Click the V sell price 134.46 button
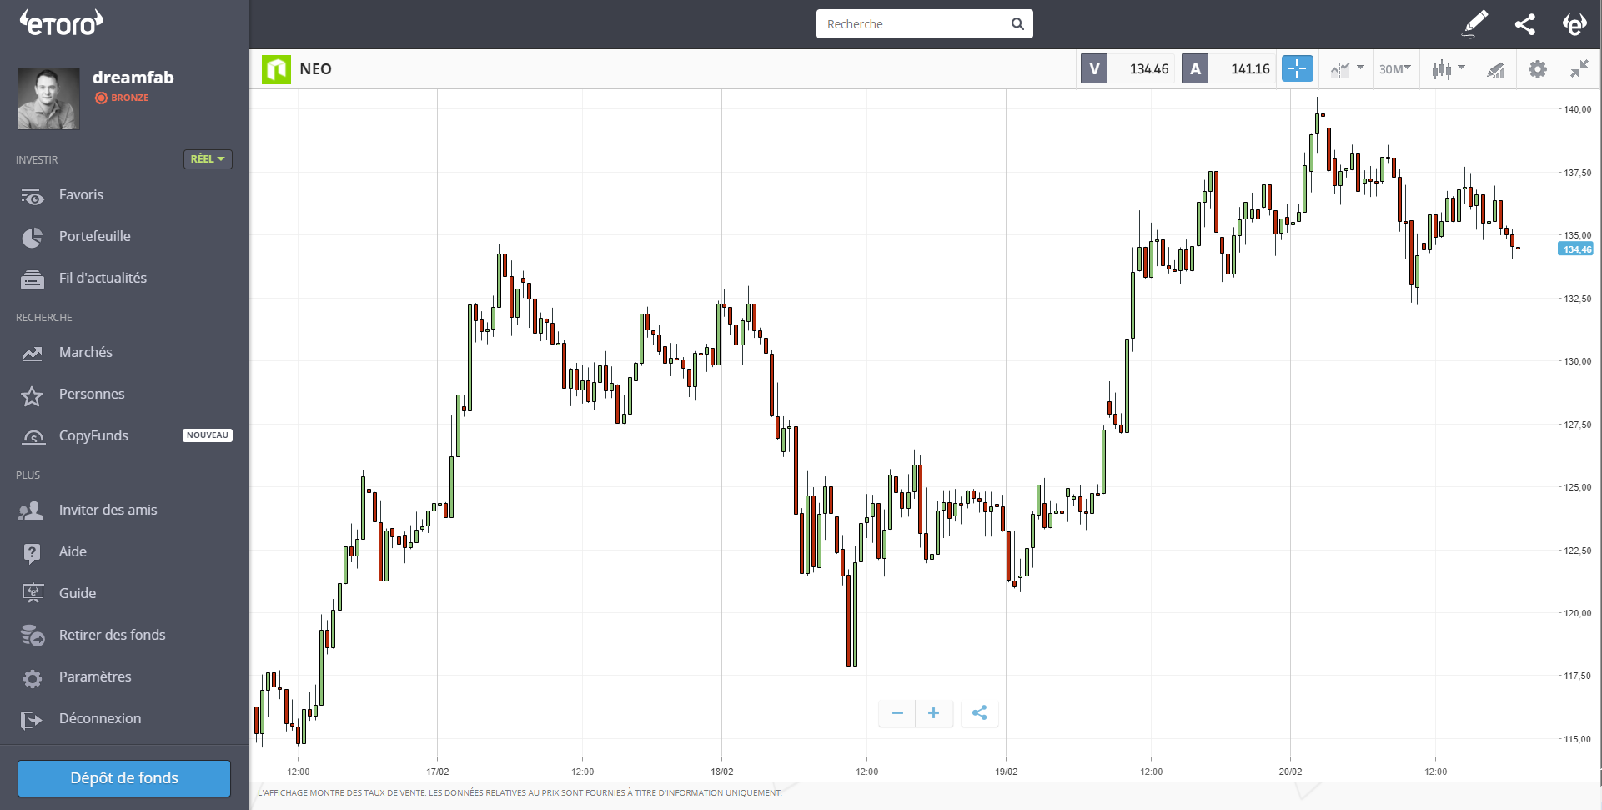 click(1127, 69)
